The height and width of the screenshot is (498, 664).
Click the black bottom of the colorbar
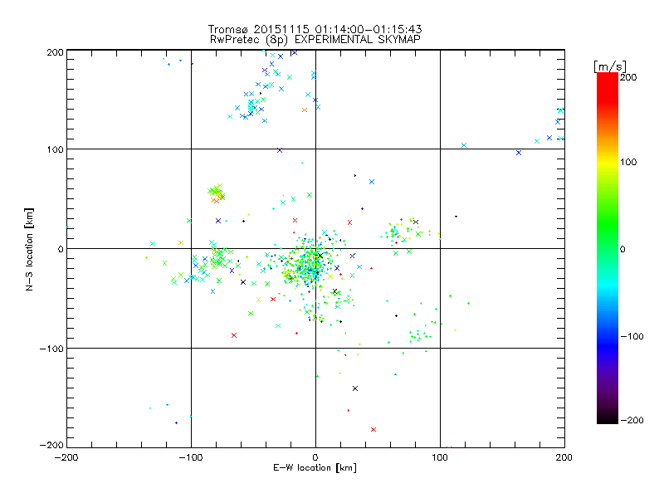608,417
